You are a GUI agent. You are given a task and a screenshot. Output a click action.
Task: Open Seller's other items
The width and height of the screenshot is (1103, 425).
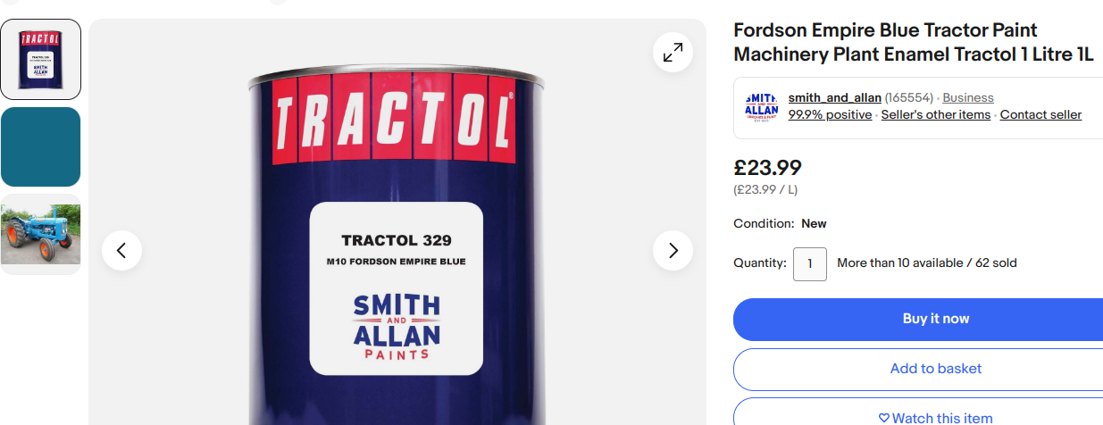coord(935,114)
